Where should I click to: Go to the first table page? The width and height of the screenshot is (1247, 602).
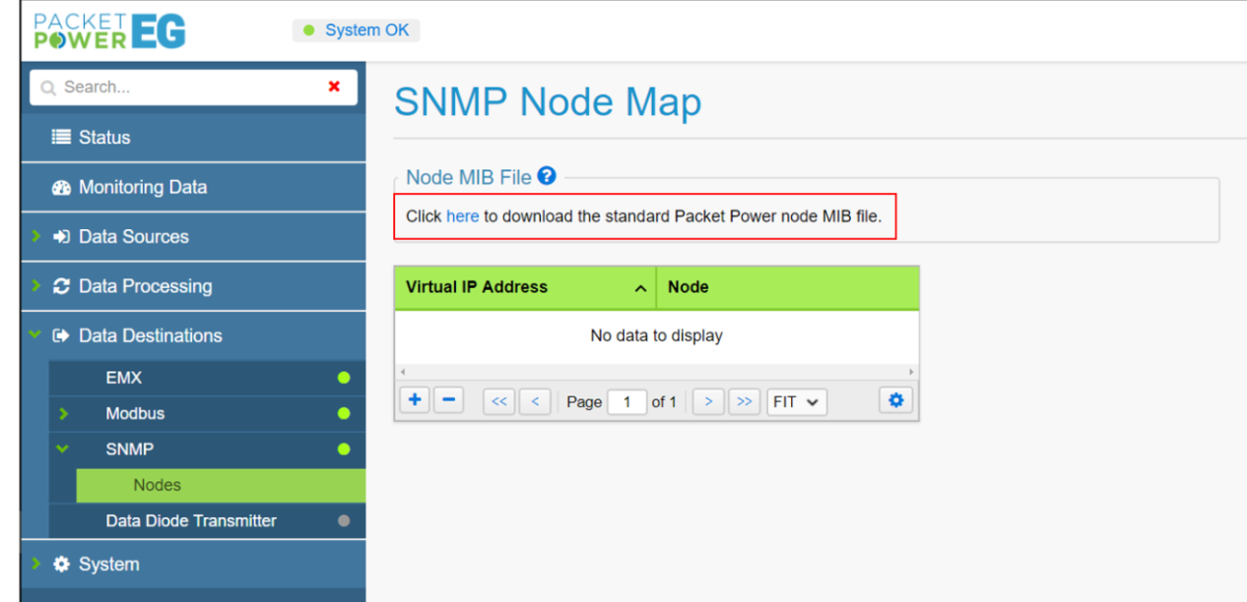(499, 401)
